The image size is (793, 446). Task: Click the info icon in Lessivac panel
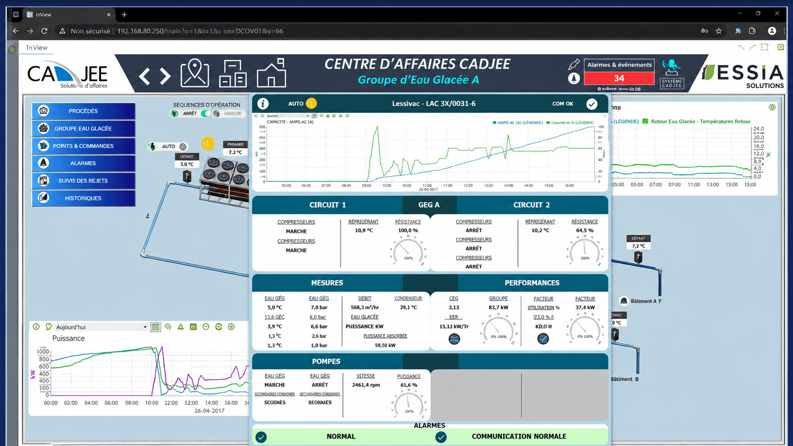pyautogui.click(x=263, y=103)
